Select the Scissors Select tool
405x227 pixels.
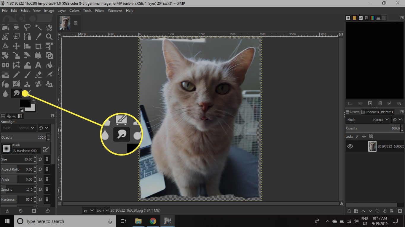[5, 37]
